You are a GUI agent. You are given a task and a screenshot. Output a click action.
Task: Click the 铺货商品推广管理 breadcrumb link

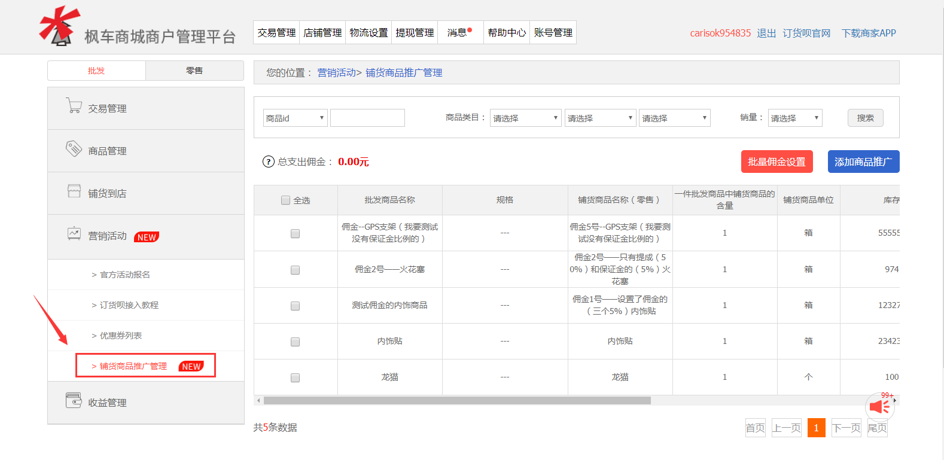click(404, 72)
